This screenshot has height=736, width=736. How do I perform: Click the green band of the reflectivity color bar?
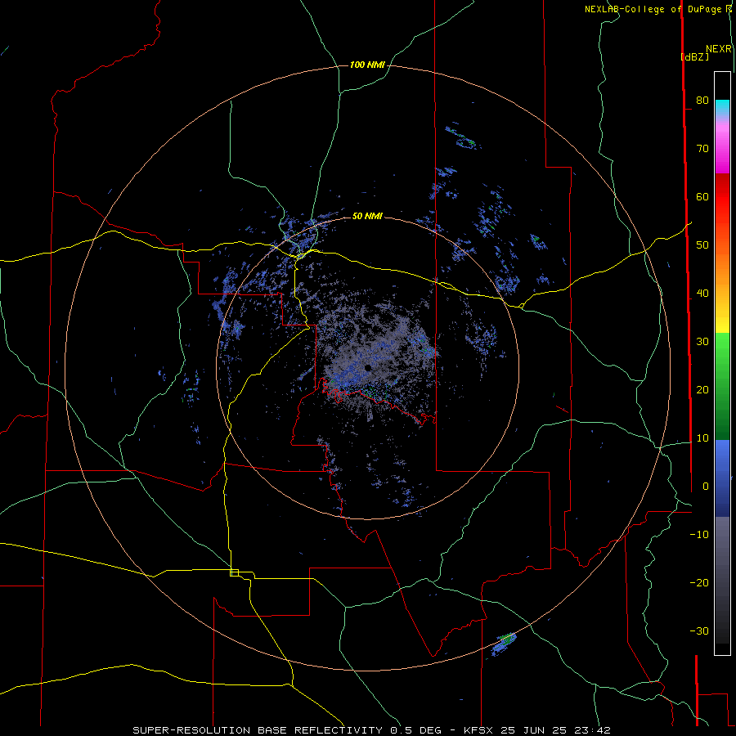click(722, 386)
